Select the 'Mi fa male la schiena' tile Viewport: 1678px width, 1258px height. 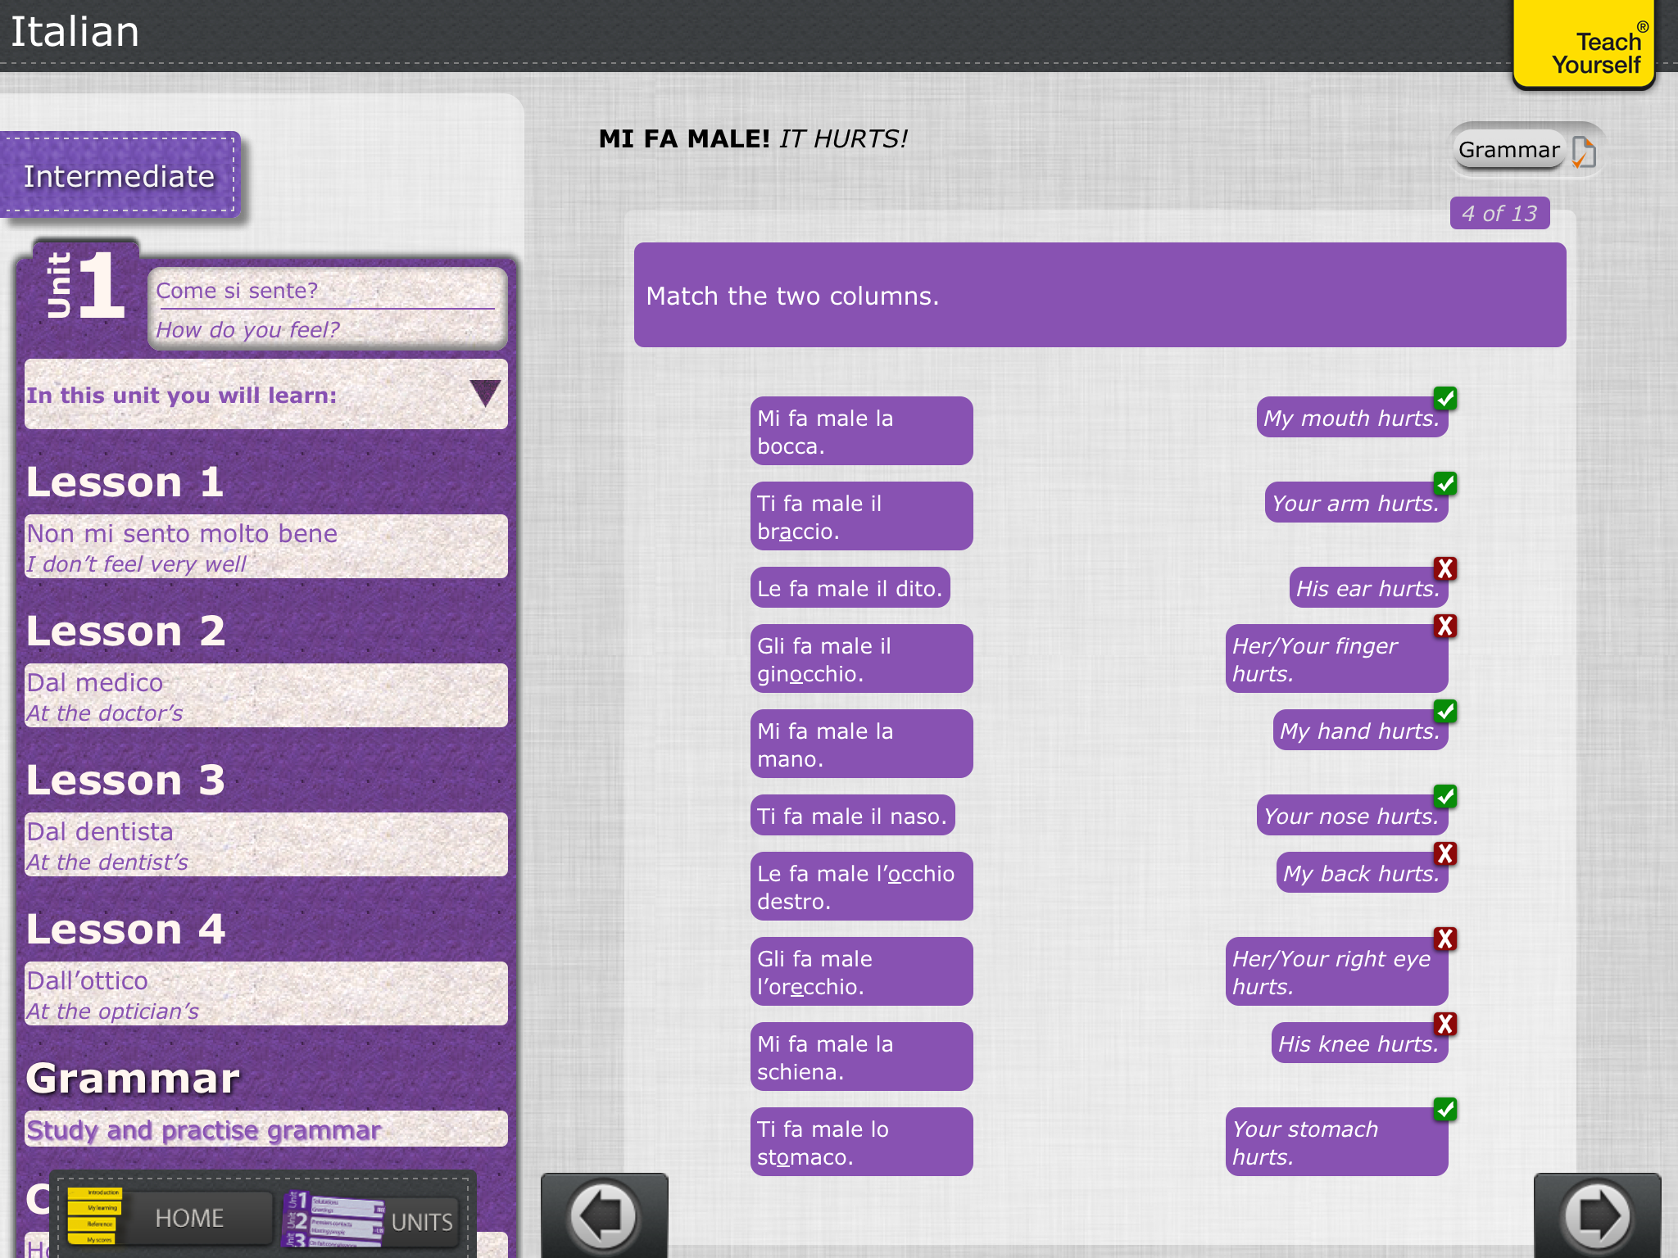tap(860, 1057)
